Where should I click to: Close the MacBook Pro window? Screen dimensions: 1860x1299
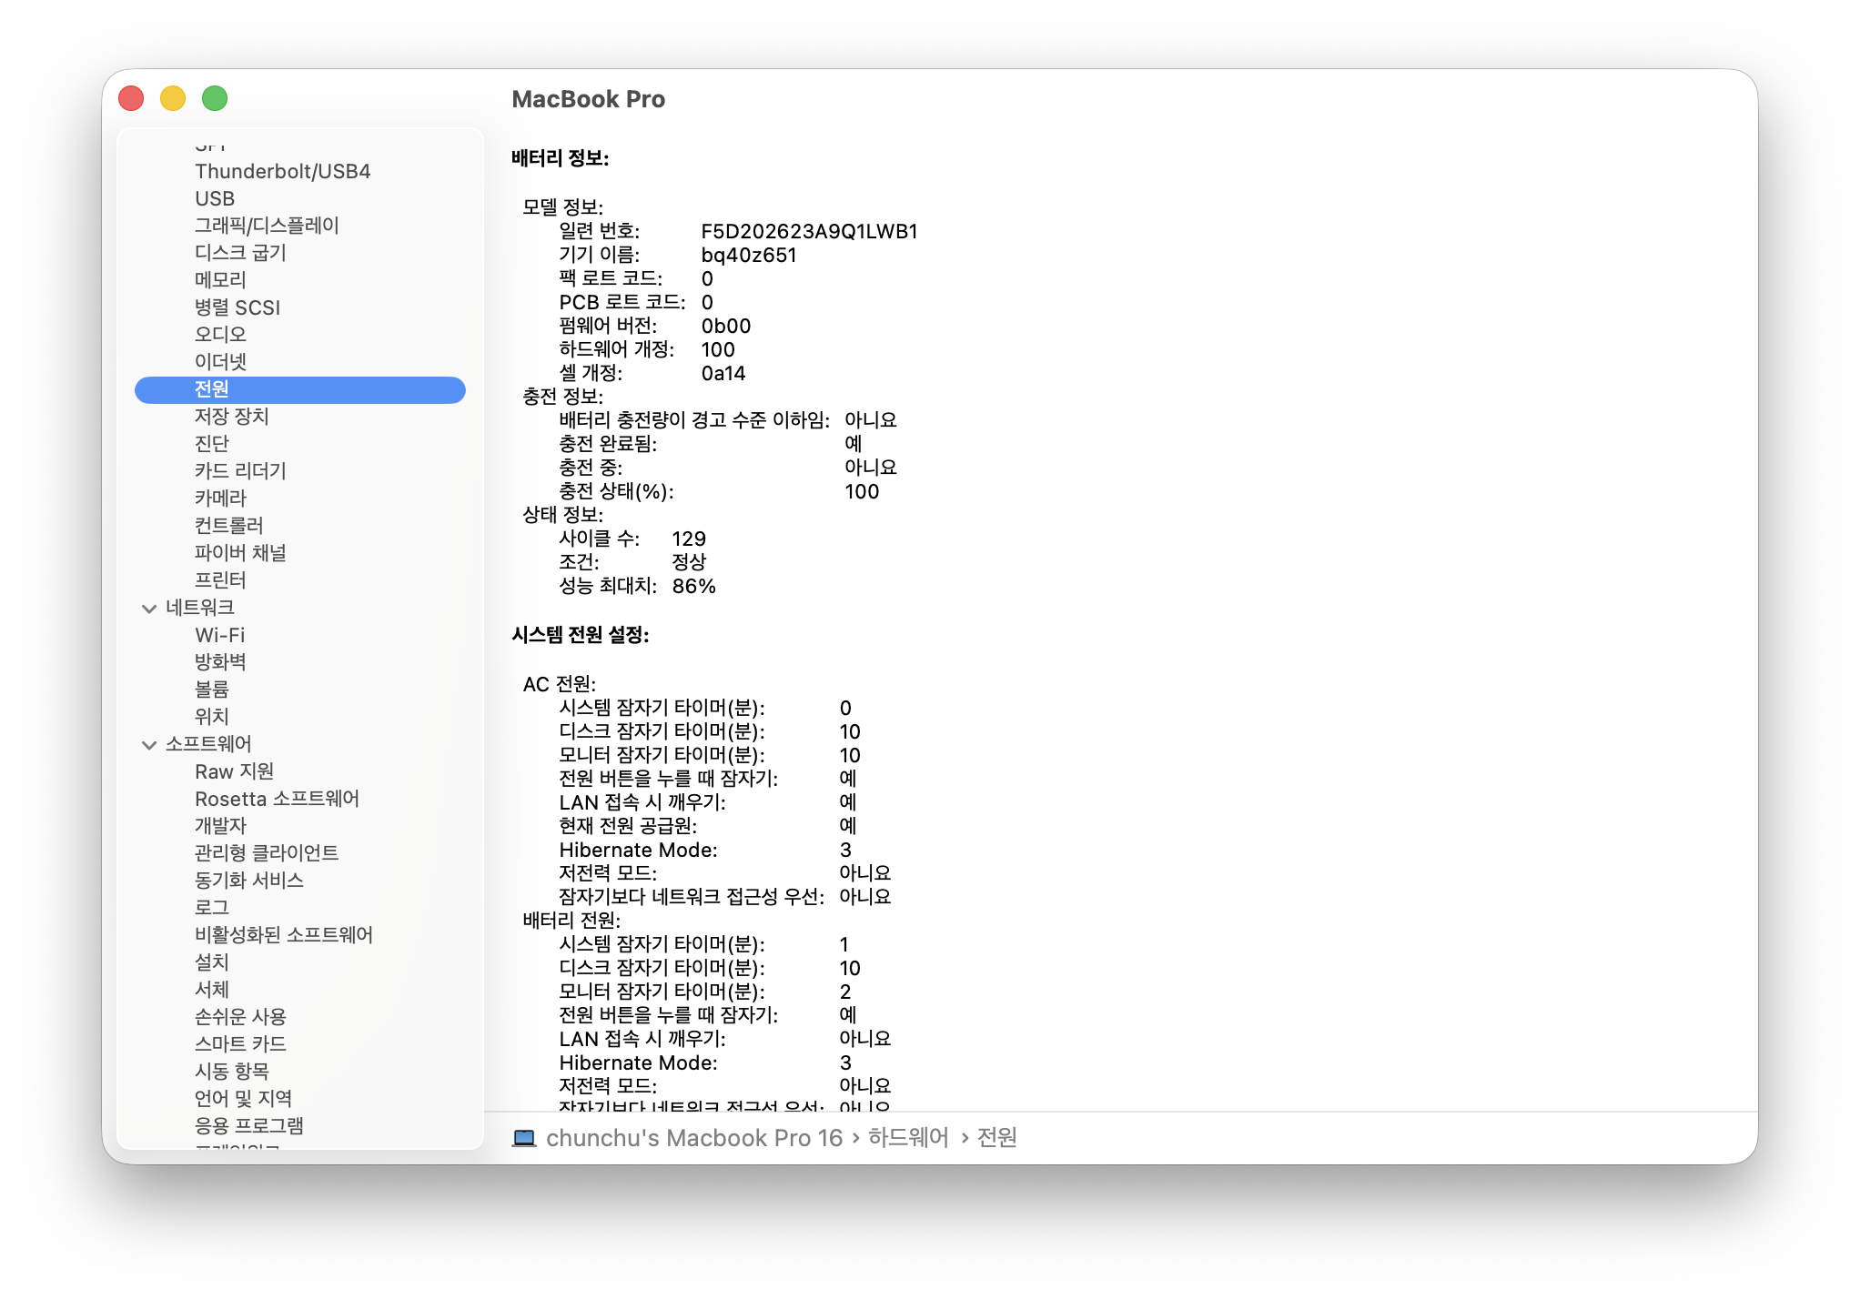click(131, 98)
